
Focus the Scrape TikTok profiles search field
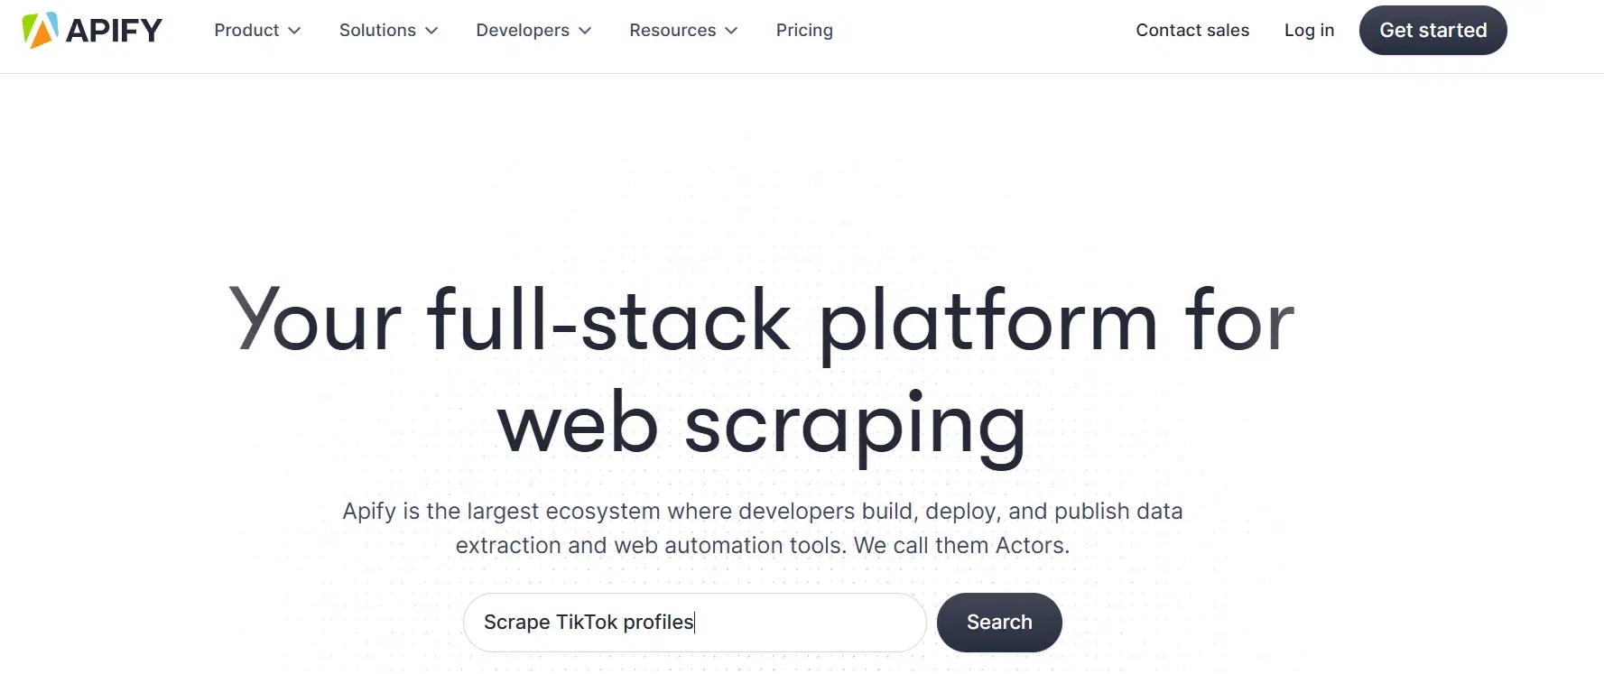pos(694,623)
